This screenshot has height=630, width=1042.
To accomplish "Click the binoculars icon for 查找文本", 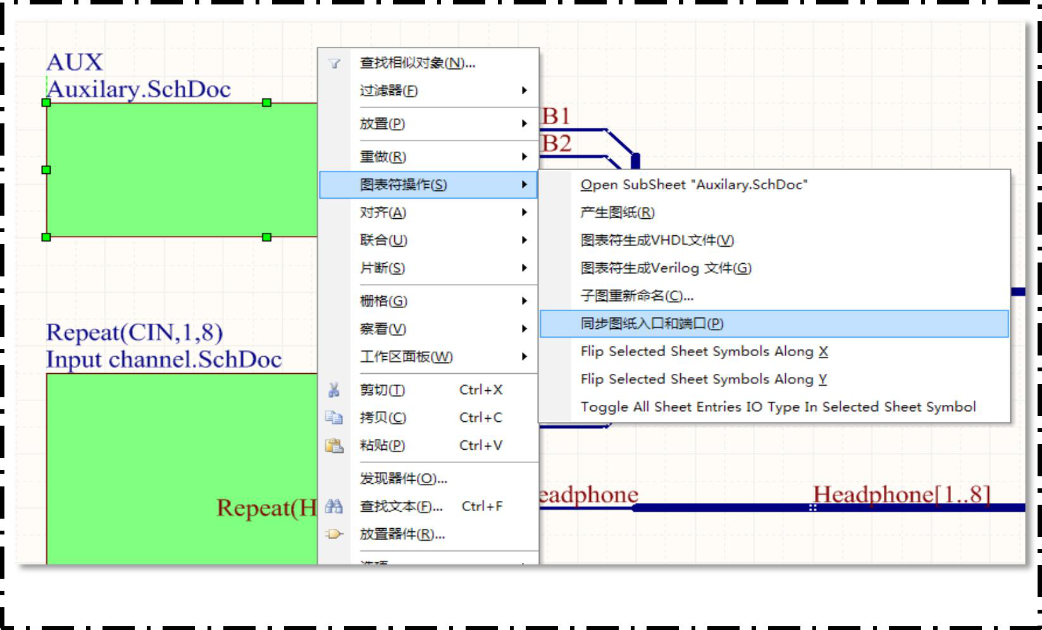I will 334,507.
